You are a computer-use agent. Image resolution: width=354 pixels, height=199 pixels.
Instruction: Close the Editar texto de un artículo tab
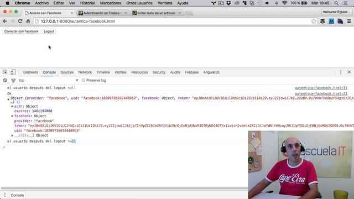click(180, 13)
